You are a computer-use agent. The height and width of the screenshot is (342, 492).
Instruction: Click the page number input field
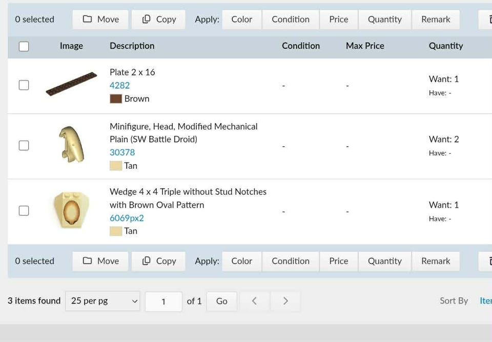coord(163,301)
